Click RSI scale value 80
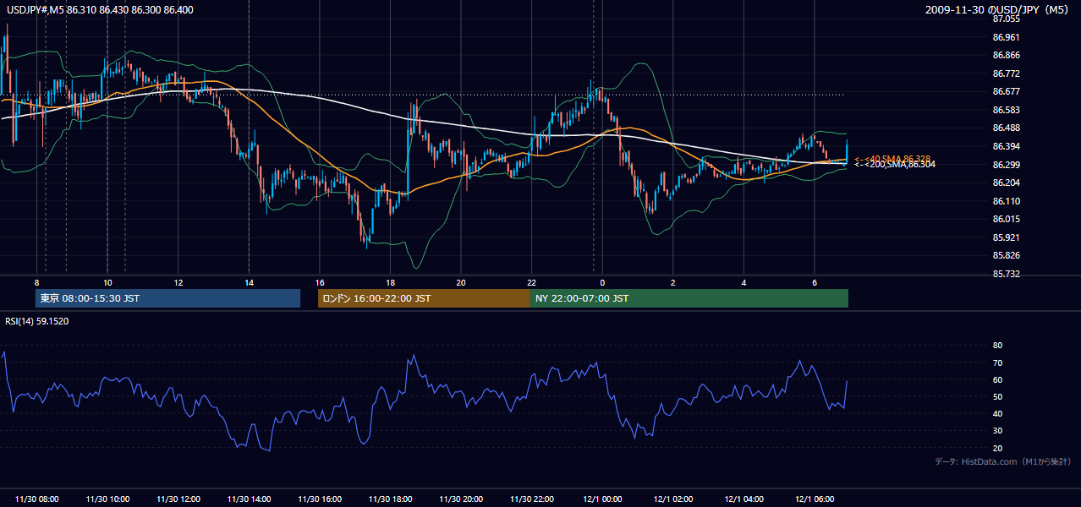Screen dimensions: 1081x507 [997, 346]
